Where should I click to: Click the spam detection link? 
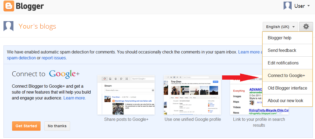pyautogui.click(x=21, y=58)
